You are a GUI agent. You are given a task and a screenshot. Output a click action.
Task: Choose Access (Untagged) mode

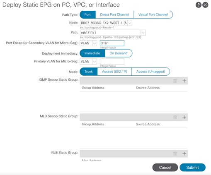(x=150, y=72)
